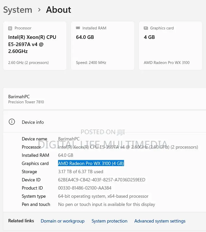Click the 'Related links' label
206x232 pixels.
tap(21, 221)
